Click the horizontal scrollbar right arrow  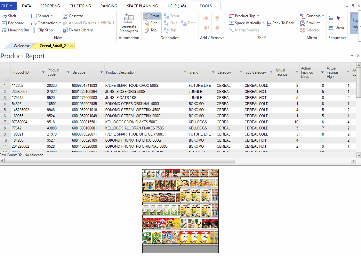point(353,161)
